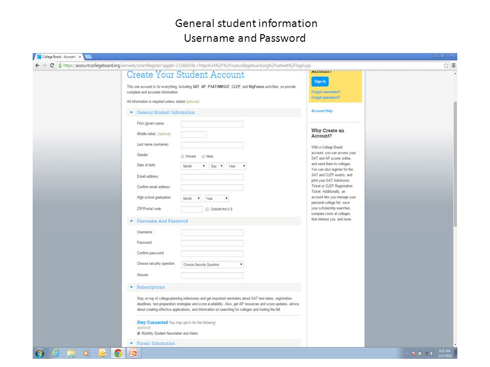Click the Stay Connected label
490x367 pixels.
click(x=152, y=322)
